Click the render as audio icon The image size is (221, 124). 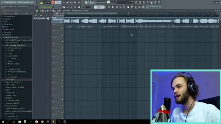(155, 2)
